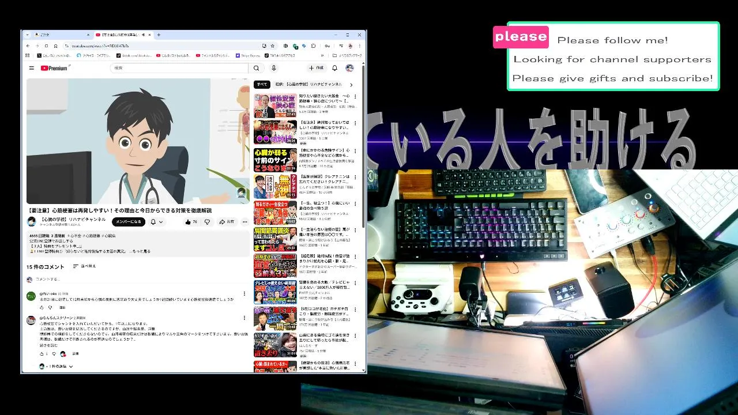Open options for 心臓が弱る寸前のサイン video

[x=355, y=150]
